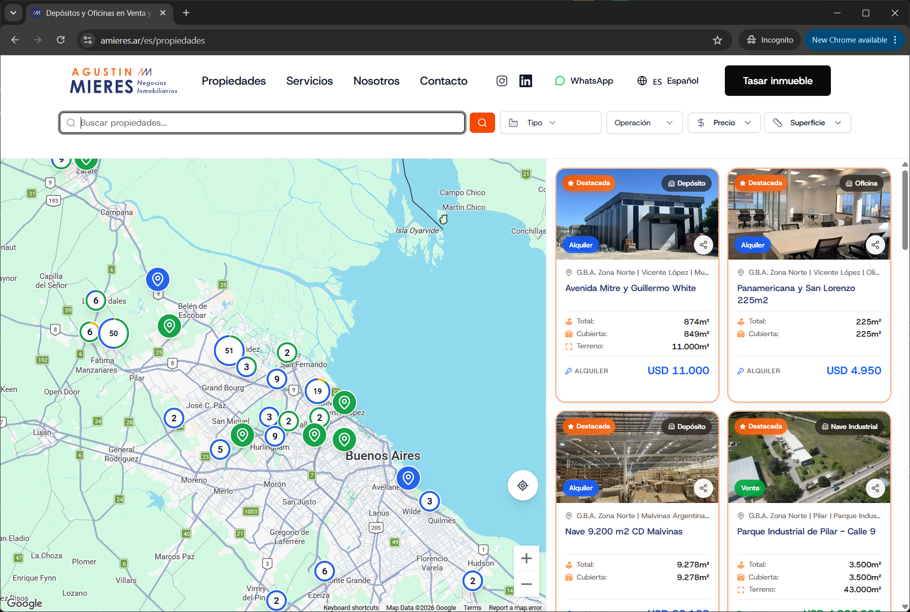
Task: Open the Contacto menu item
Action: [444, 81]
